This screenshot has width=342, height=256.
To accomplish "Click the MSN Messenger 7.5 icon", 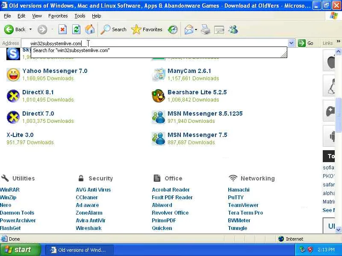I will 159,138.
